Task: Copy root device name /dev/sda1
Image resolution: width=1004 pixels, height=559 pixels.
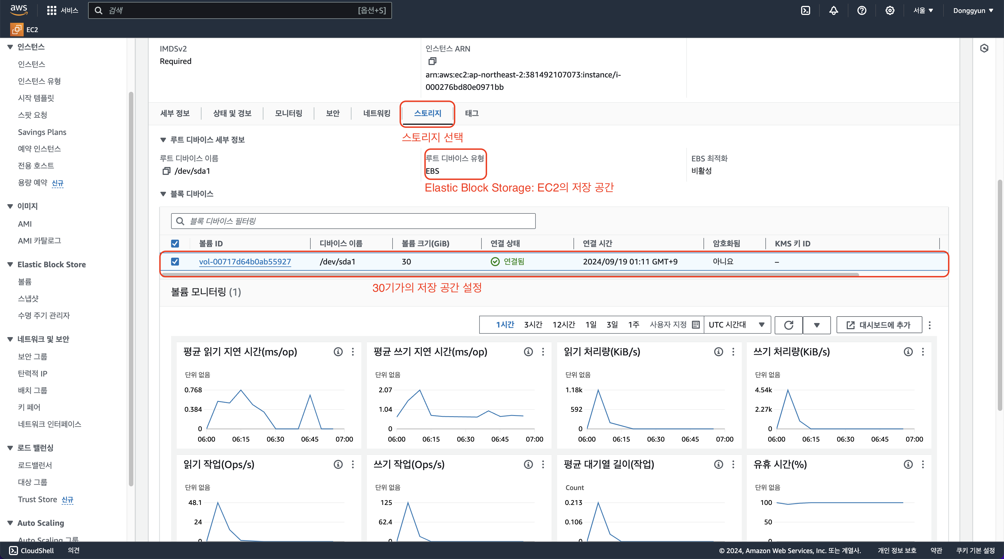Action: point(166,171)
